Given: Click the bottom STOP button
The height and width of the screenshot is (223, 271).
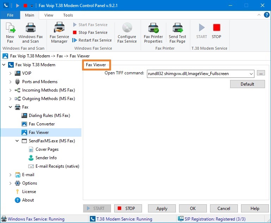Looking at the screenshot, I should [x=128, y=209].
